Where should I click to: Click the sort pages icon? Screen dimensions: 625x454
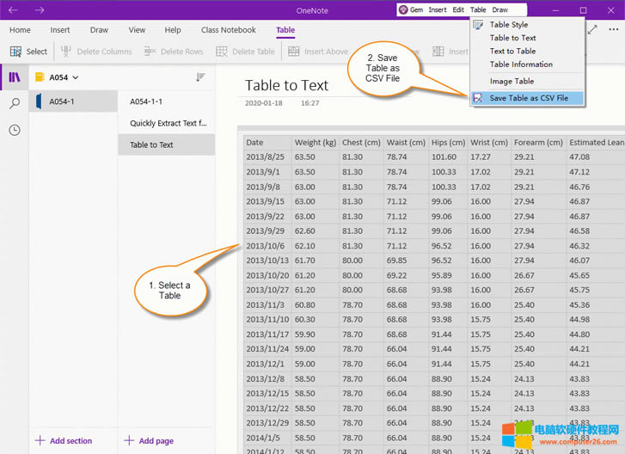200,77
